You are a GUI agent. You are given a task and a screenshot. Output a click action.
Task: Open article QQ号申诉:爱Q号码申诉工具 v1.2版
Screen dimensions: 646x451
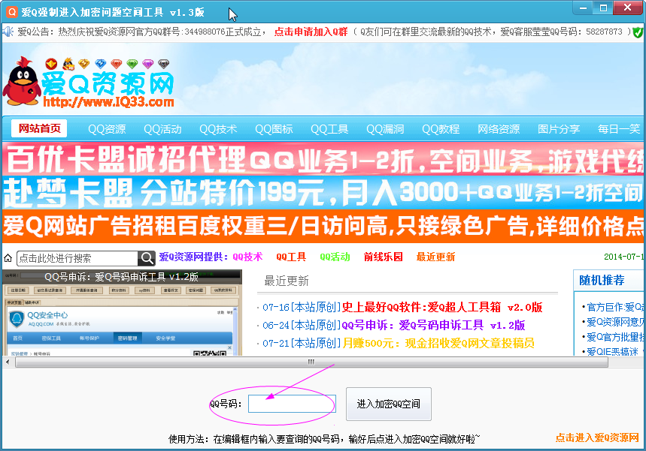point(433,325)
